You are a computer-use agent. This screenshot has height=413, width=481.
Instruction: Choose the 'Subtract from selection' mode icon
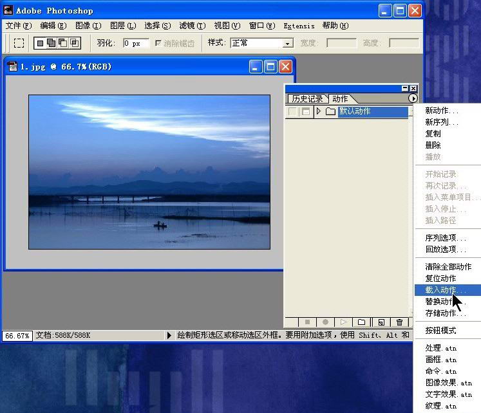[x=63, y=43]
